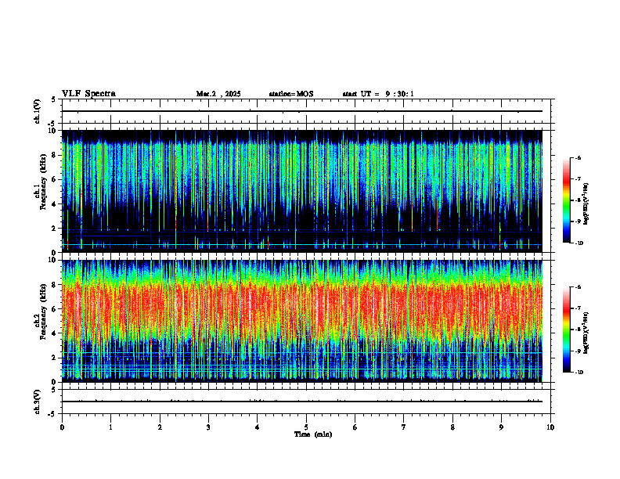The height and width of the screenshot is (479, 620).
Task: Click time axis tick label "3"
Action: click(x=208, y=427)
